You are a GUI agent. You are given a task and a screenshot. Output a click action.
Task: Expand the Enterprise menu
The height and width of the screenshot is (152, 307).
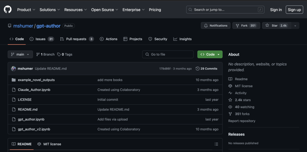pyautogui.click(x=133, y=10)
